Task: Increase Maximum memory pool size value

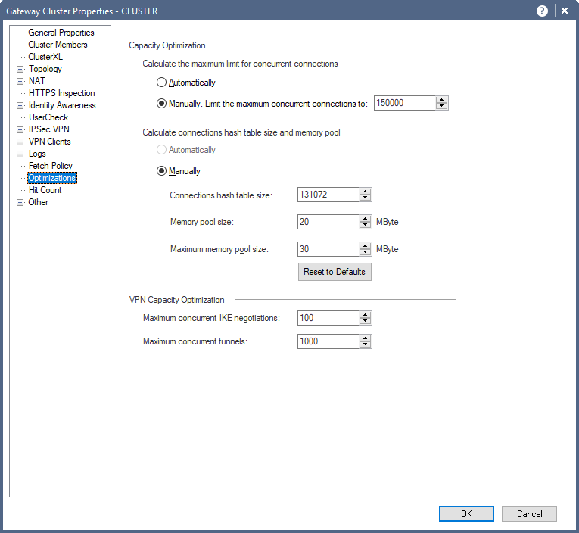Action: point(366,246)
